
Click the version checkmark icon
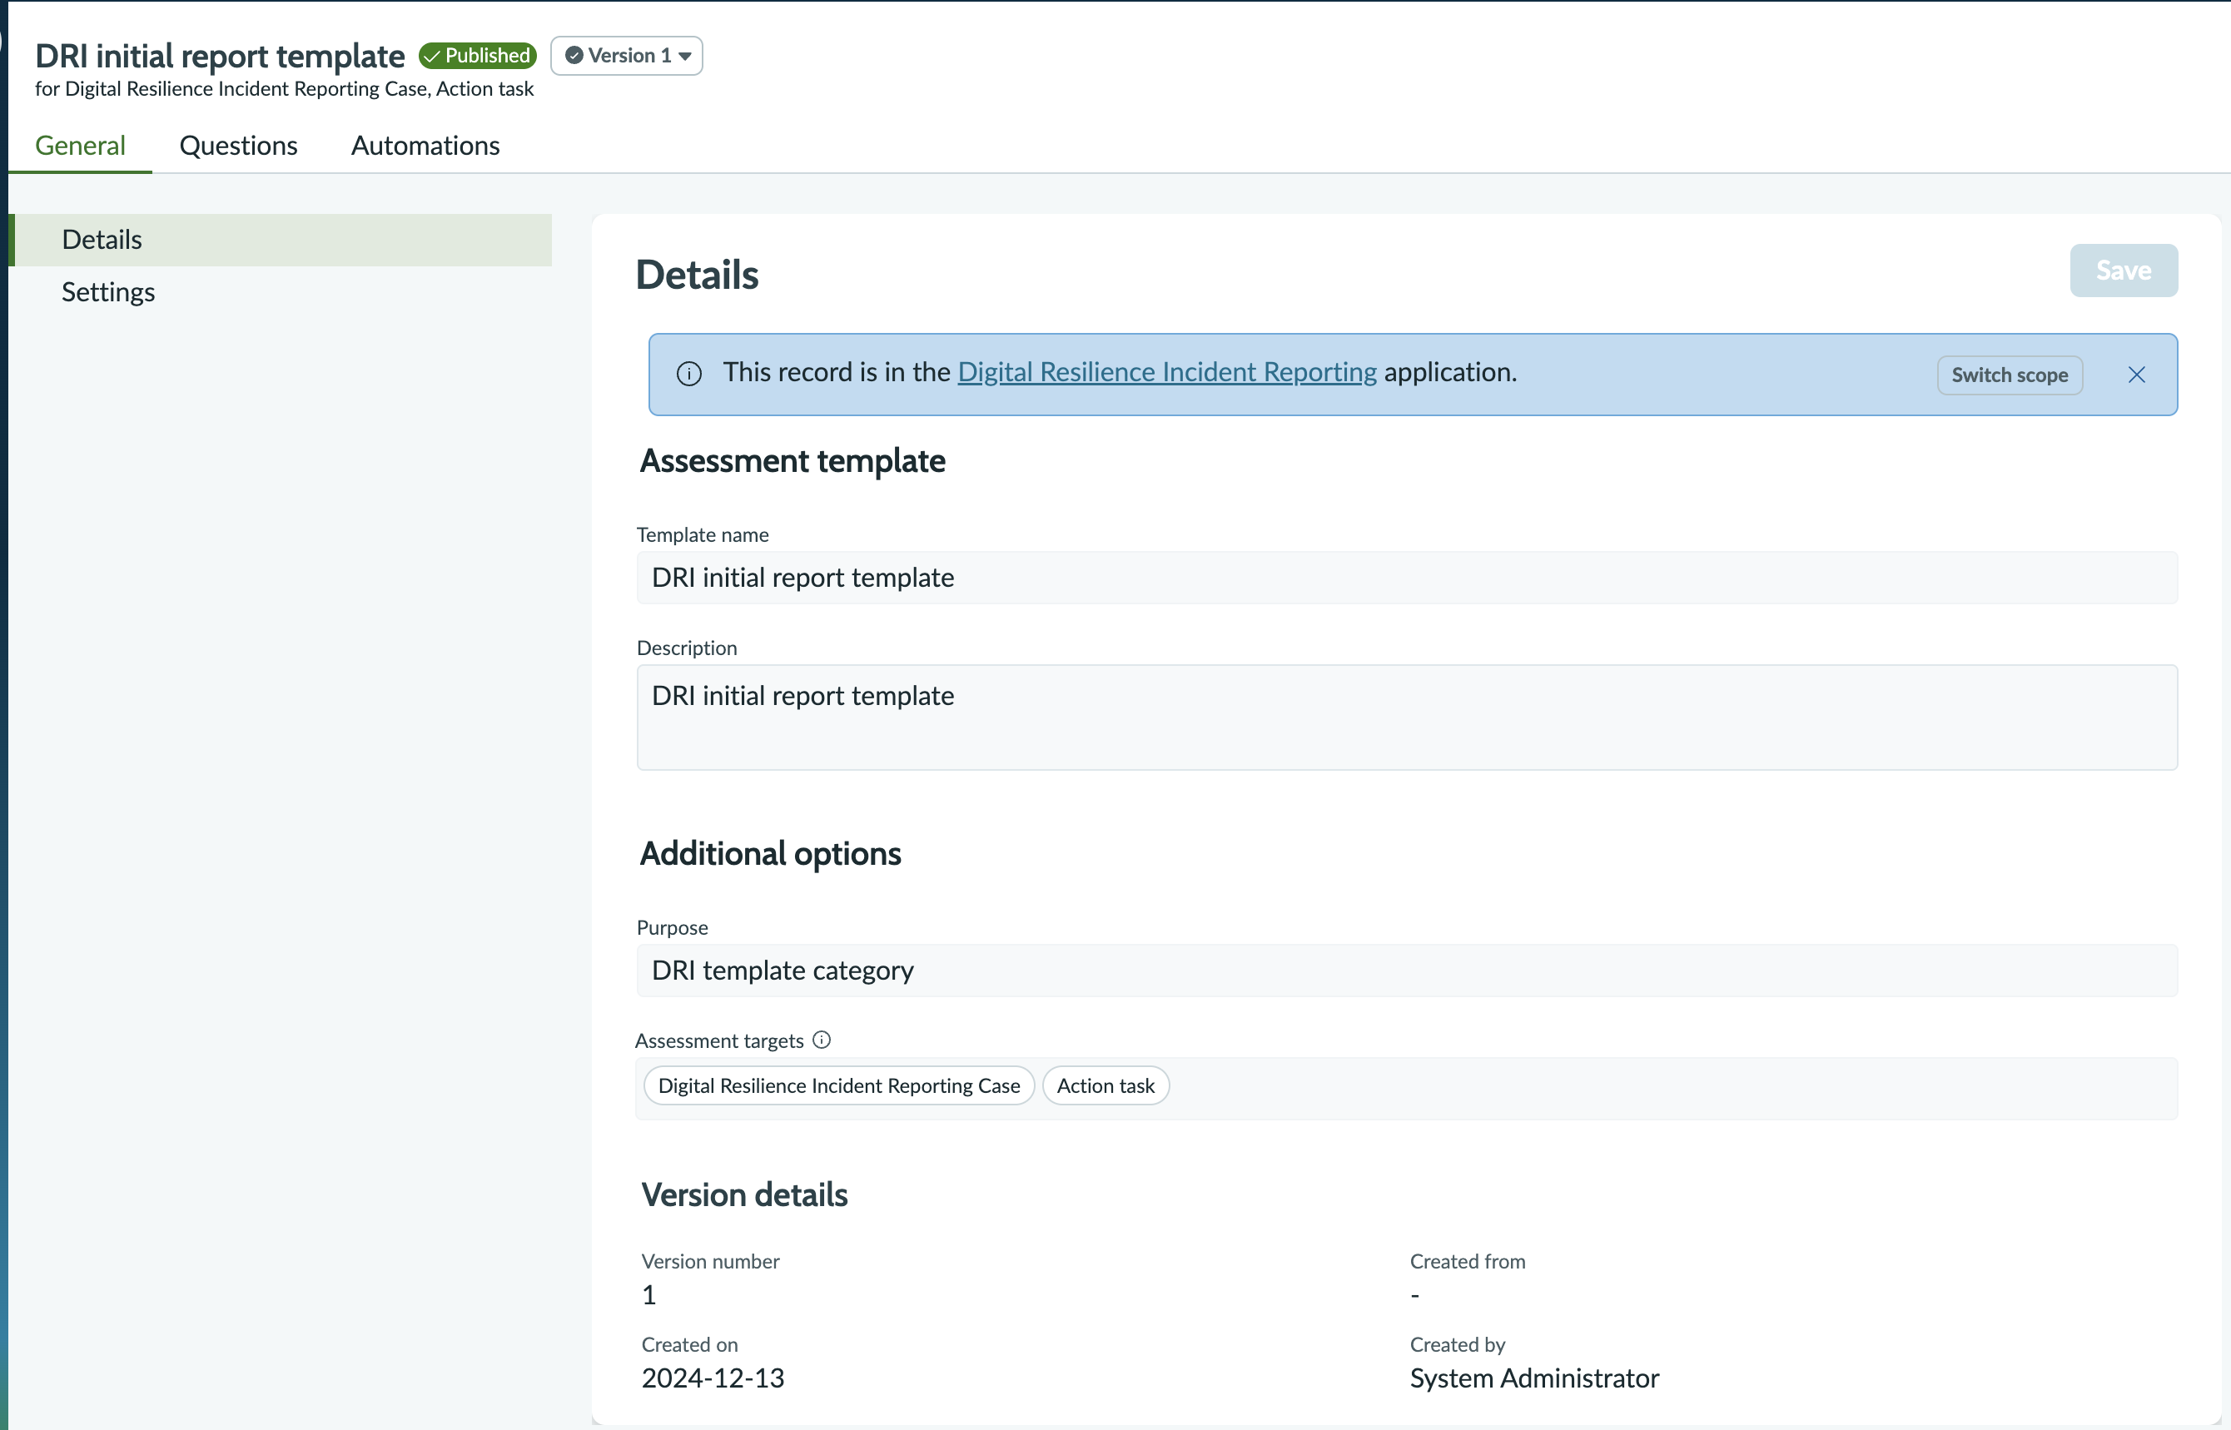pyautogui.click(x=574, y=56)
